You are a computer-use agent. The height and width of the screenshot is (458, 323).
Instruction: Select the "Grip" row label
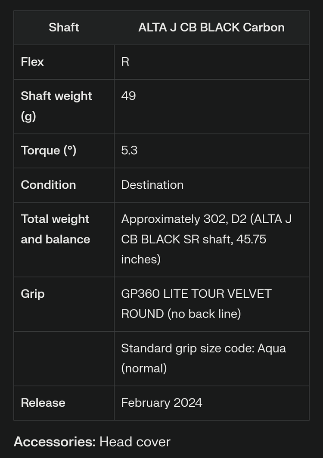[33, 294]
